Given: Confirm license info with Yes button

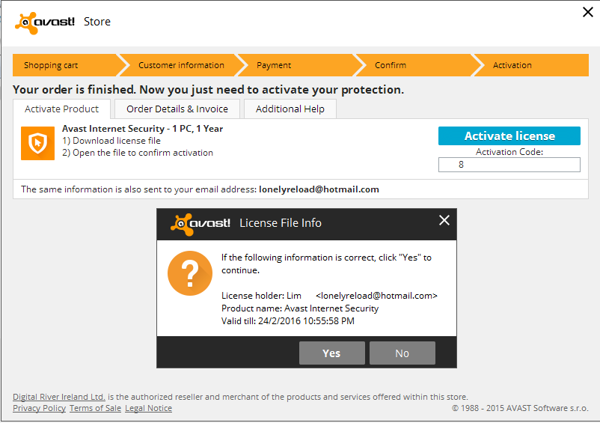Looking at the screenshot, I should point(331,353).
